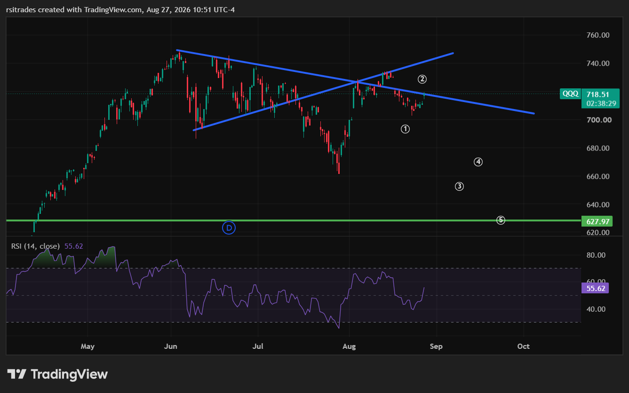This screenshot has width=629, height=393.
Task: Click the 80.00 RSI scale label
Action: pyautogui.click(x=595, y=255)
